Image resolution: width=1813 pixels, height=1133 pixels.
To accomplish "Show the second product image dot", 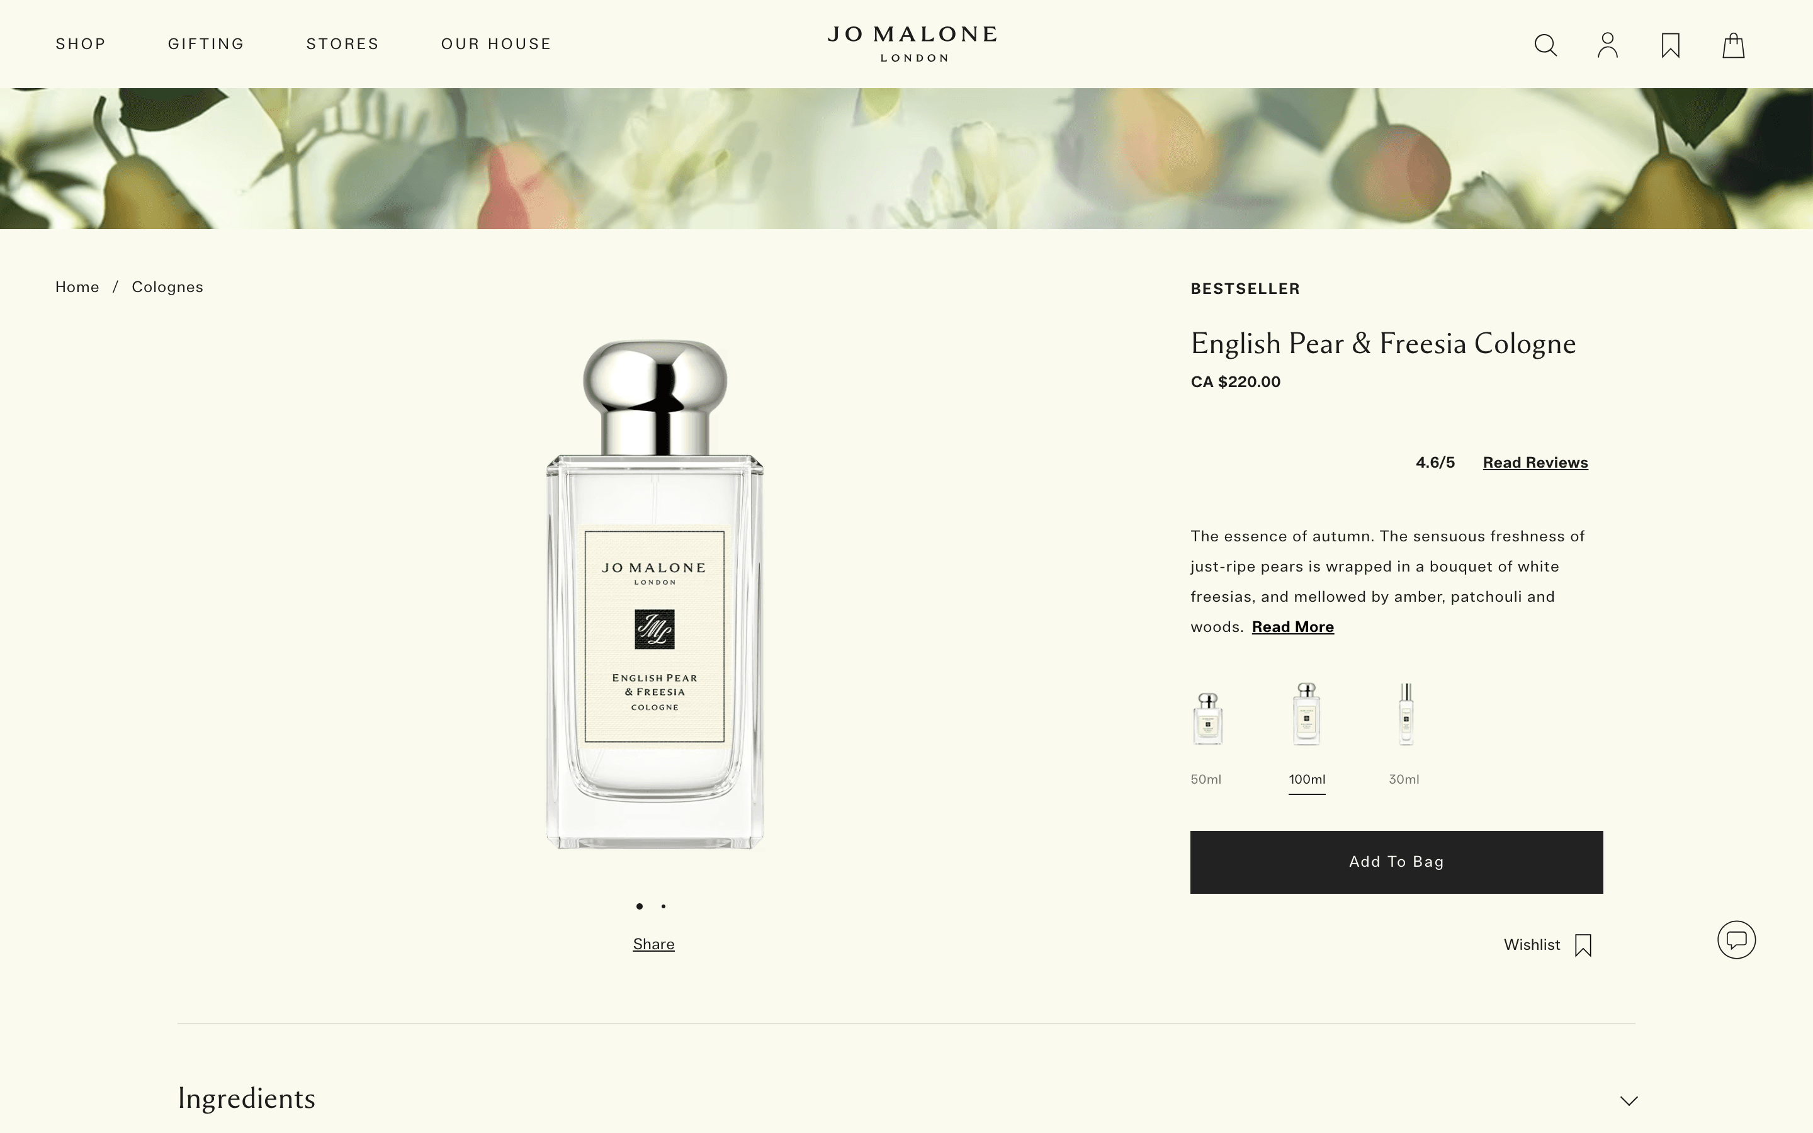I will (x=663, y=906).
